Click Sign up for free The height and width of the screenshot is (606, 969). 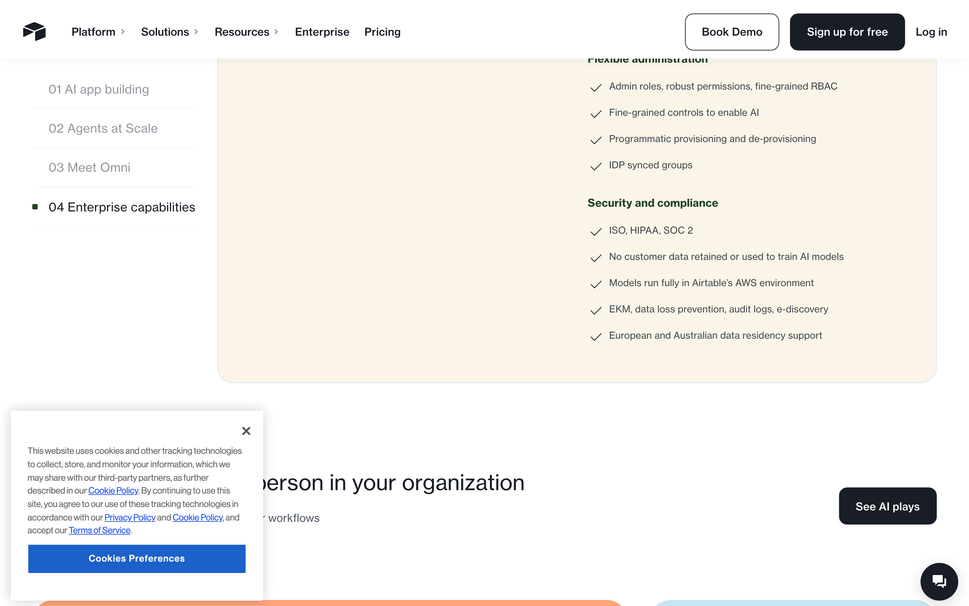pyautogui.click(x=847, y=32)
